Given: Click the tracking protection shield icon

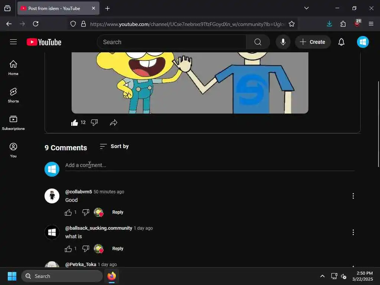Looking at the screenshot, I should [73, 24].
